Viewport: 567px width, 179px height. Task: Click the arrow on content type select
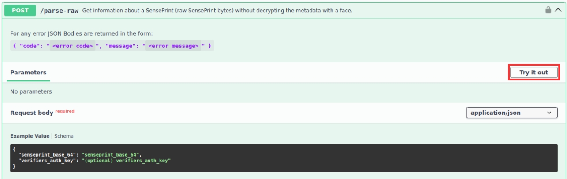click(549, 113)
